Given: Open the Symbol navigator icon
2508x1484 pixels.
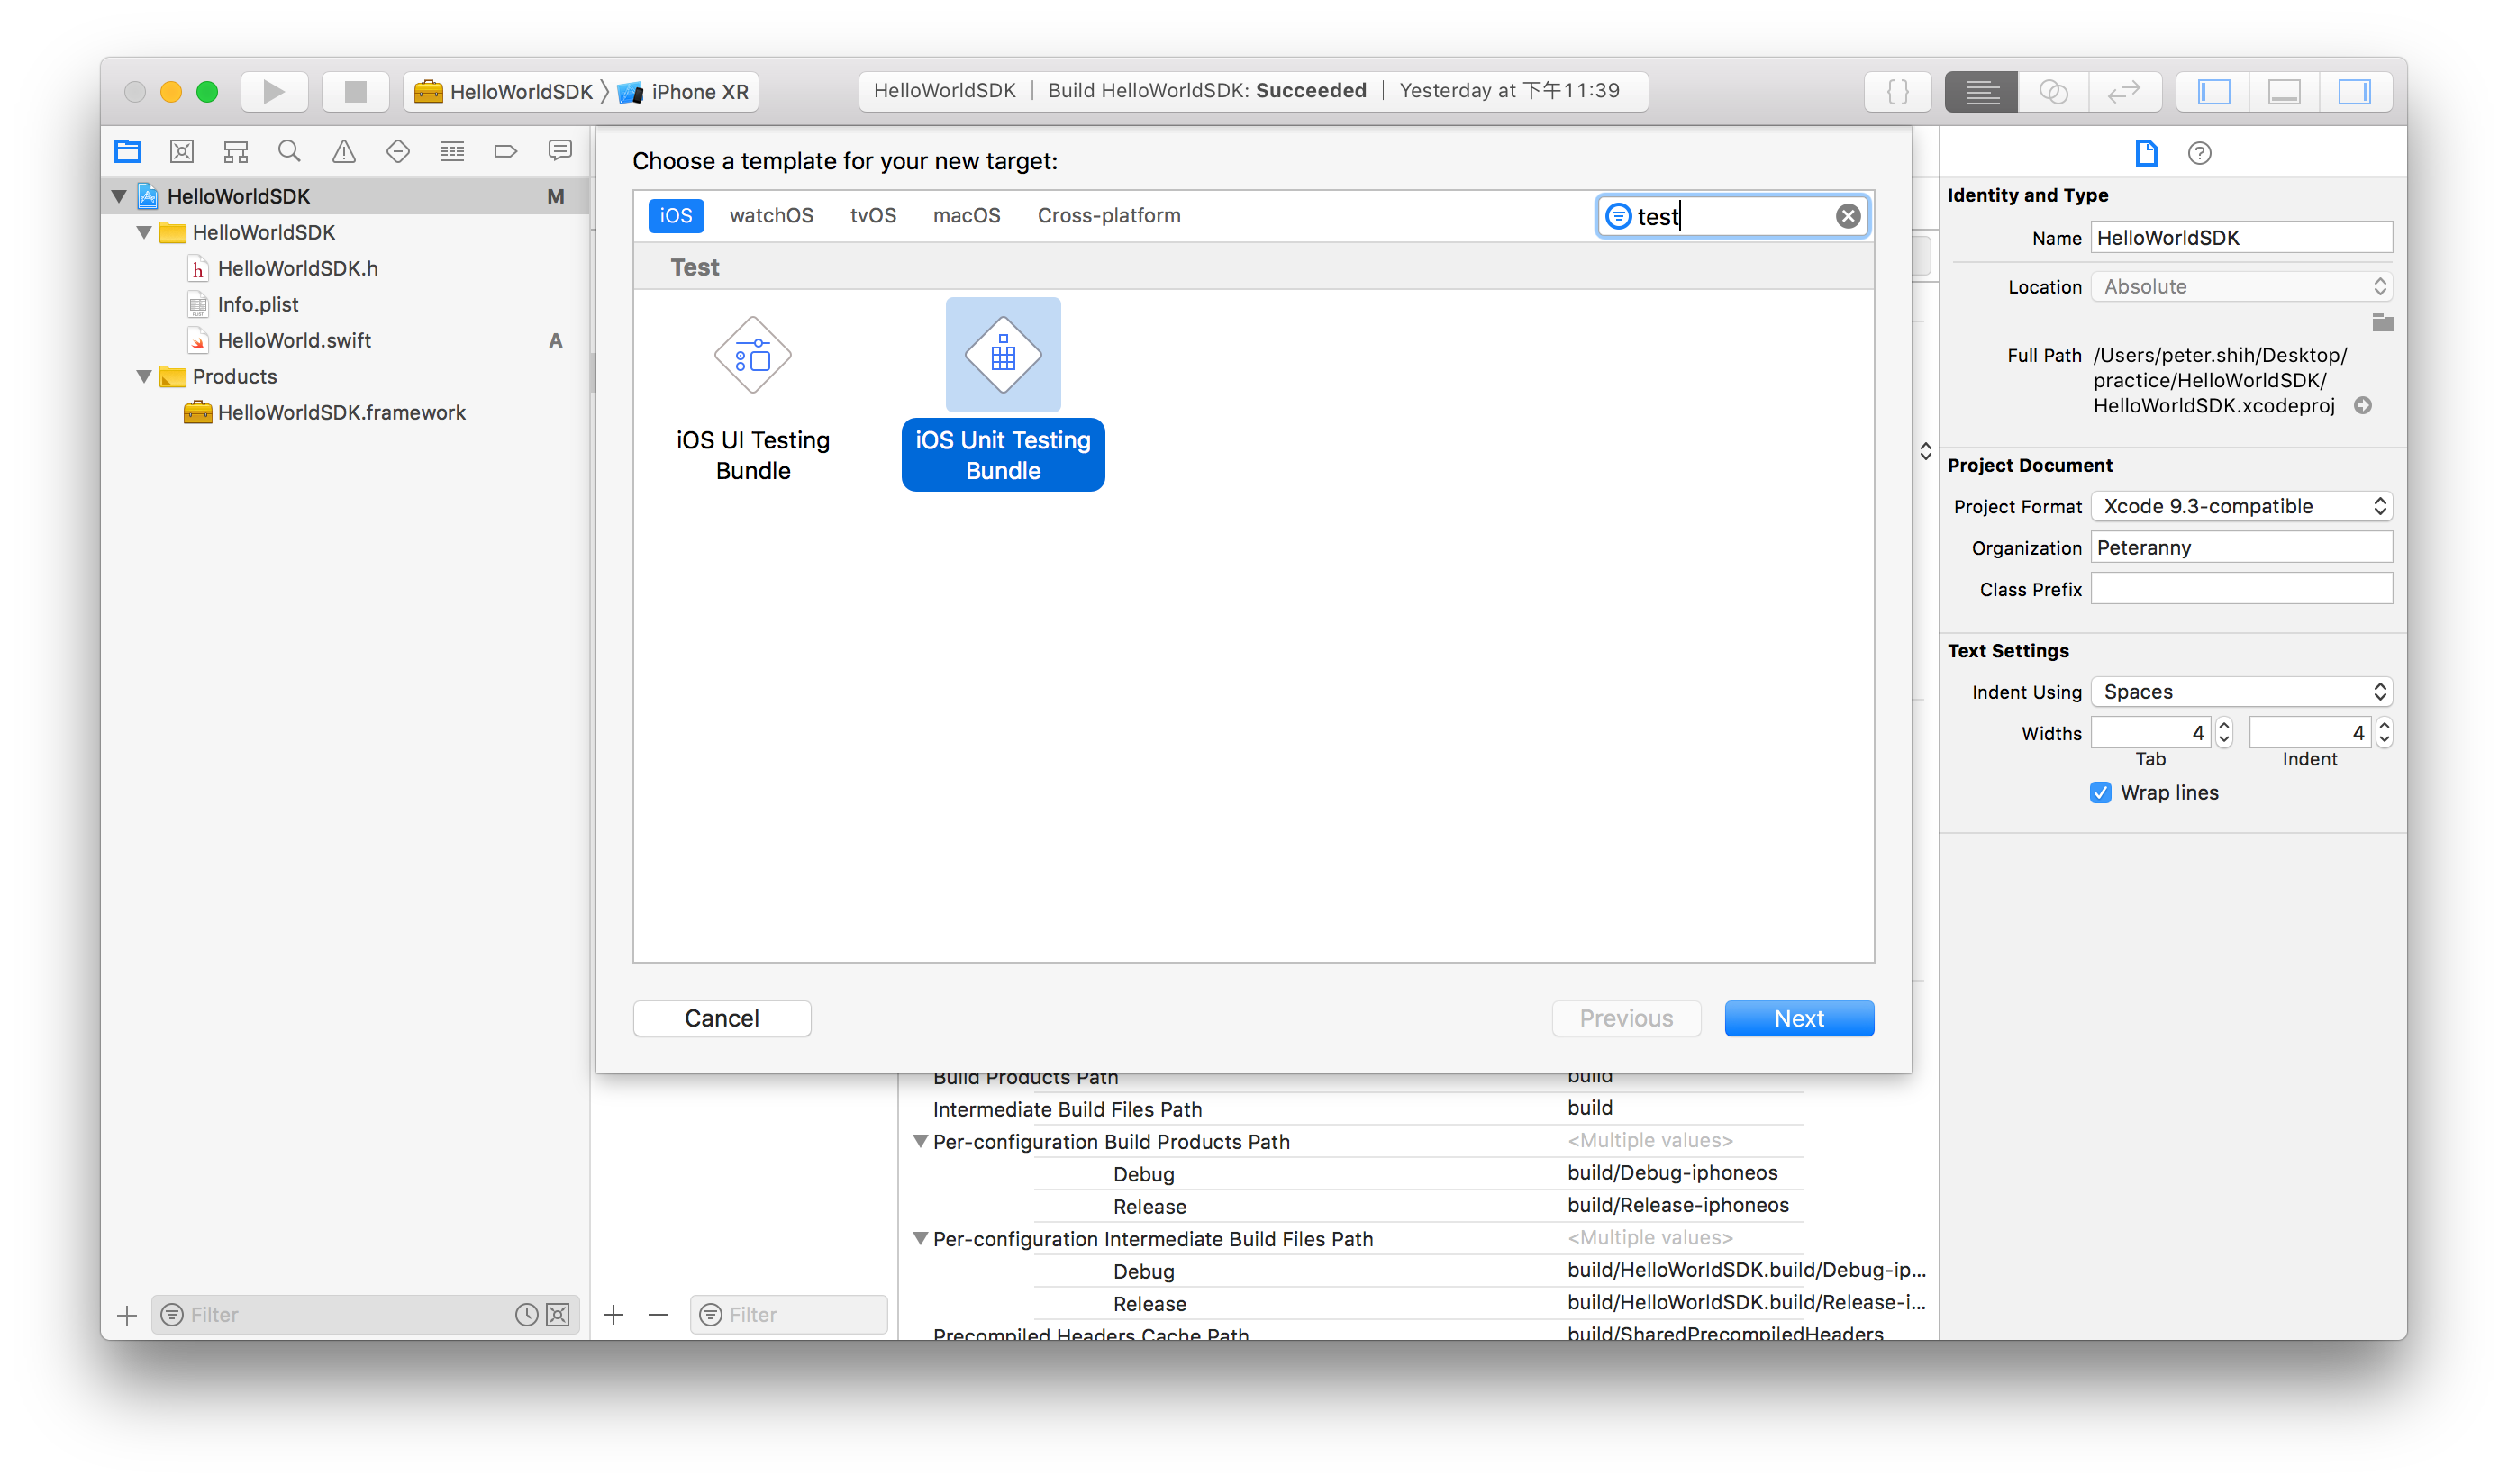Looking at the screenshot, I should (236, 151).
